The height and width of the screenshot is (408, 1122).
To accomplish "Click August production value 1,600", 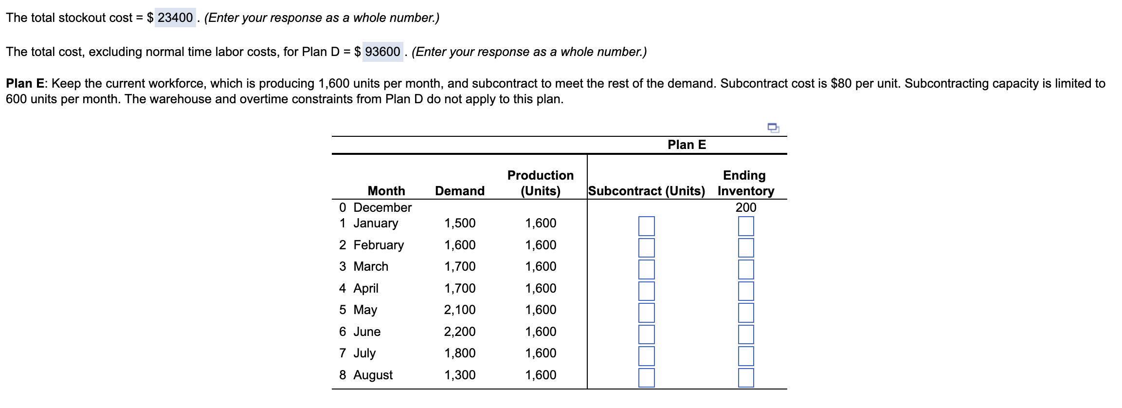I will tap(541, 375).
